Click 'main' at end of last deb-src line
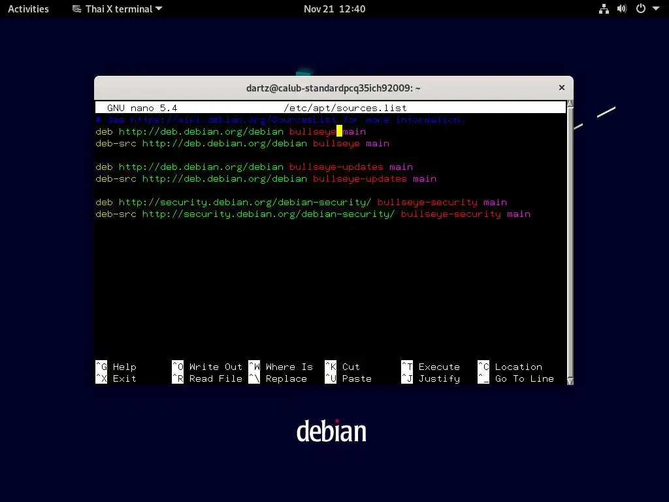Image resolution: width=669 pixels, height=502 pixels. pyautogui.click(x=519, y=214)
